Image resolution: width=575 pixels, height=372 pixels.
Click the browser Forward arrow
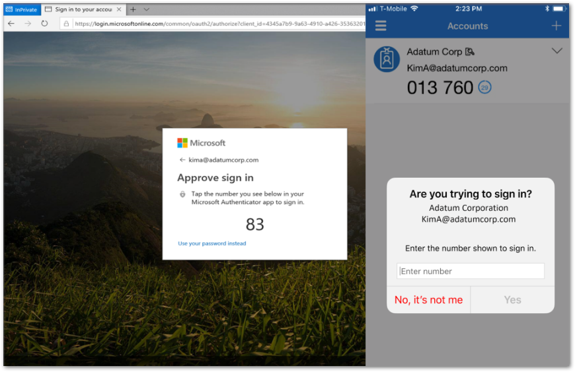pyautogui.click(x=28, y=23)
